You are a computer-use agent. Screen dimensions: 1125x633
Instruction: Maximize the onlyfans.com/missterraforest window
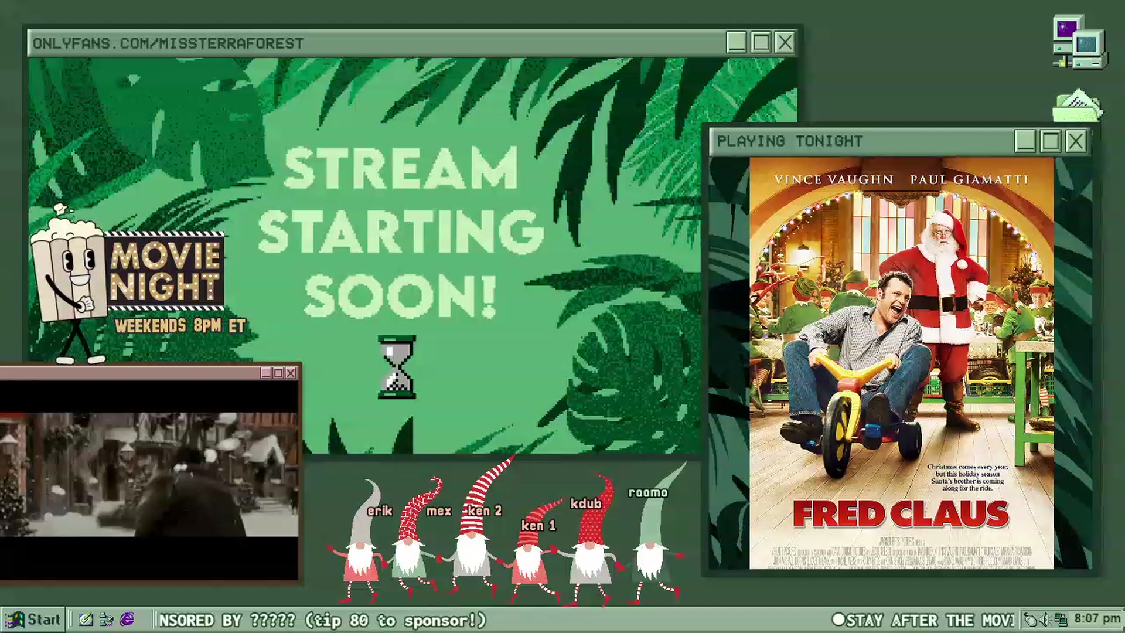pyautogui.click(x=761, y=42)
